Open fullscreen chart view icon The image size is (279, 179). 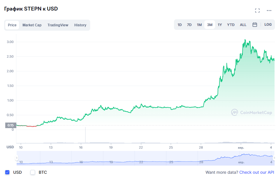point(257,11)
